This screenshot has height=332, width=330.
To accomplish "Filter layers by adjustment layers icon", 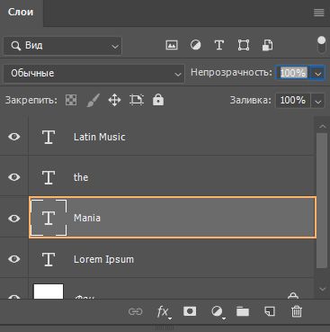I will pos(196,45).
